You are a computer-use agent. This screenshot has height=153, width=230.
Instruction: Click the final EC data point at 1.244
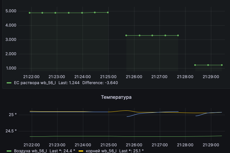[222, 65]
